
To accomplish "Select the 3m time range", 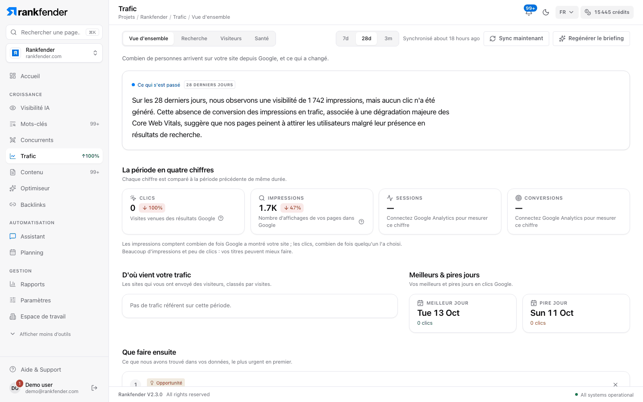I will click(388, 38).
